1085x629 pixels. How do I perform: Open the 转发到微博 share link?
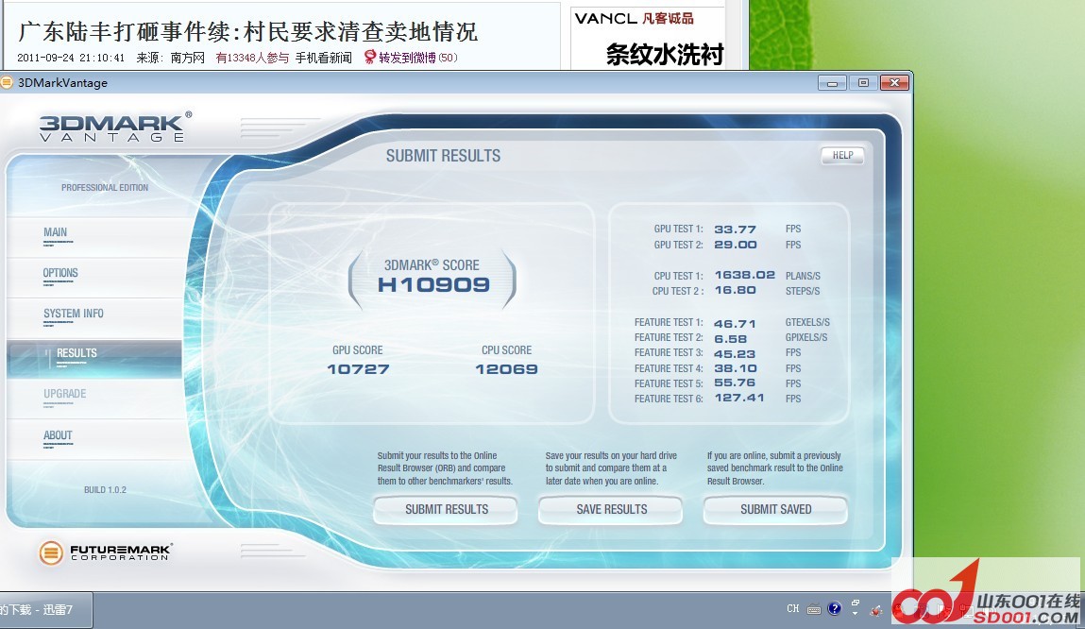pyautogui.click(x=408, y=58)
